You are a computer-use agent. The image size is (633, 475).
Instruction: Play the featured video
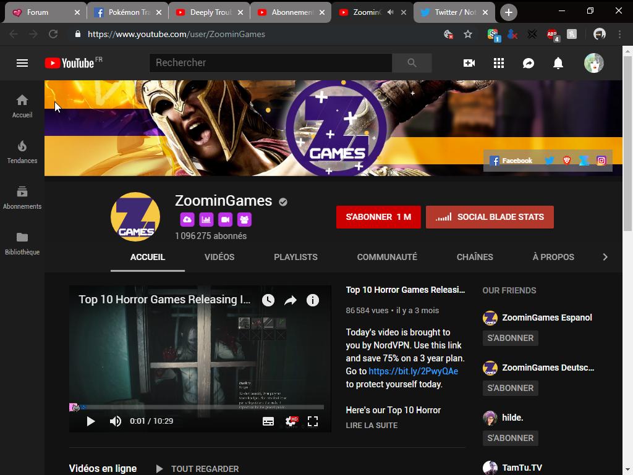[x=91, y=421]
